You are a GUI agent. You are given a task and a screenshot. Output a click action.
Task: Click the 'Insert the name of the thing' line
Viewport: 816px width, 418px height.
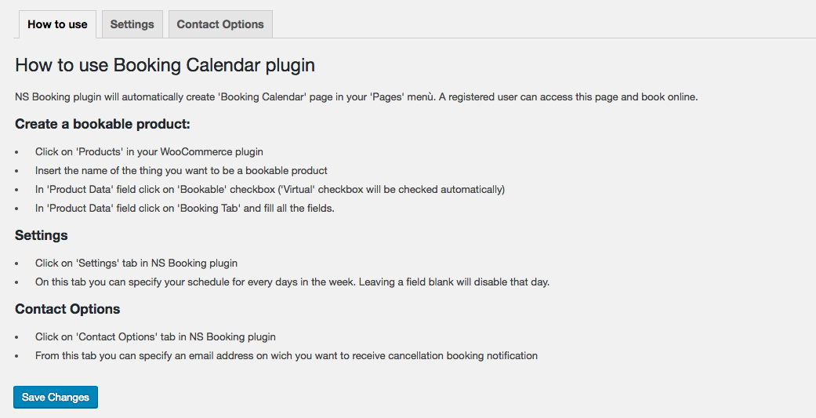[181, 171]
